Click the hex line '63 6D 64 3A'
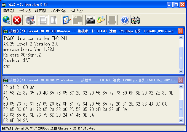The width and height of the screenshot is (187, 132). [x=15, y=120]
